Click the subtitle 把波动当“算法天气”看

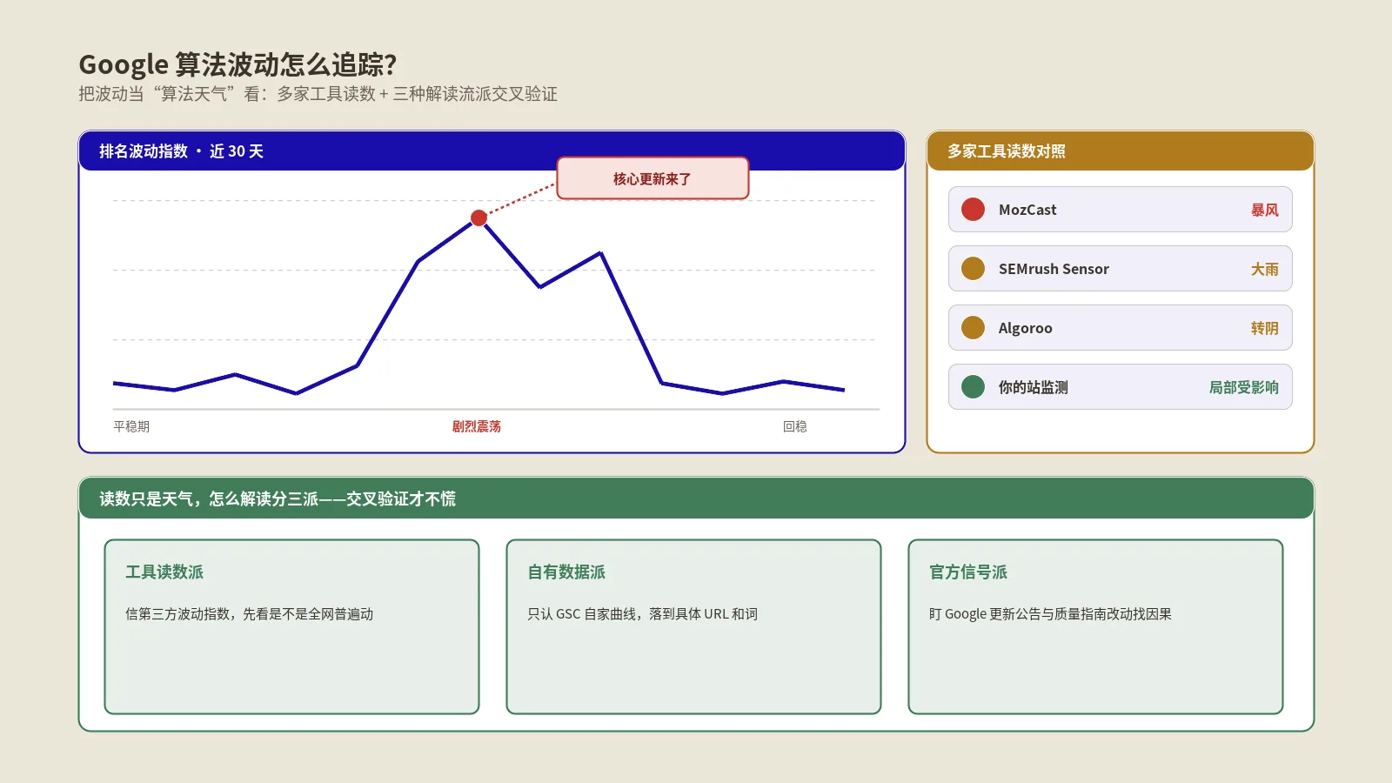point(318,94)
